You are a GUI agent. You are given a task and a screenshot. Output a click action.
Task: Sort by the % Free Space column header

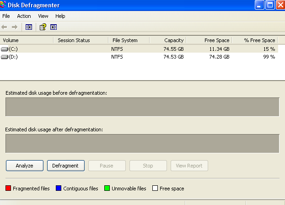[255, 40]
